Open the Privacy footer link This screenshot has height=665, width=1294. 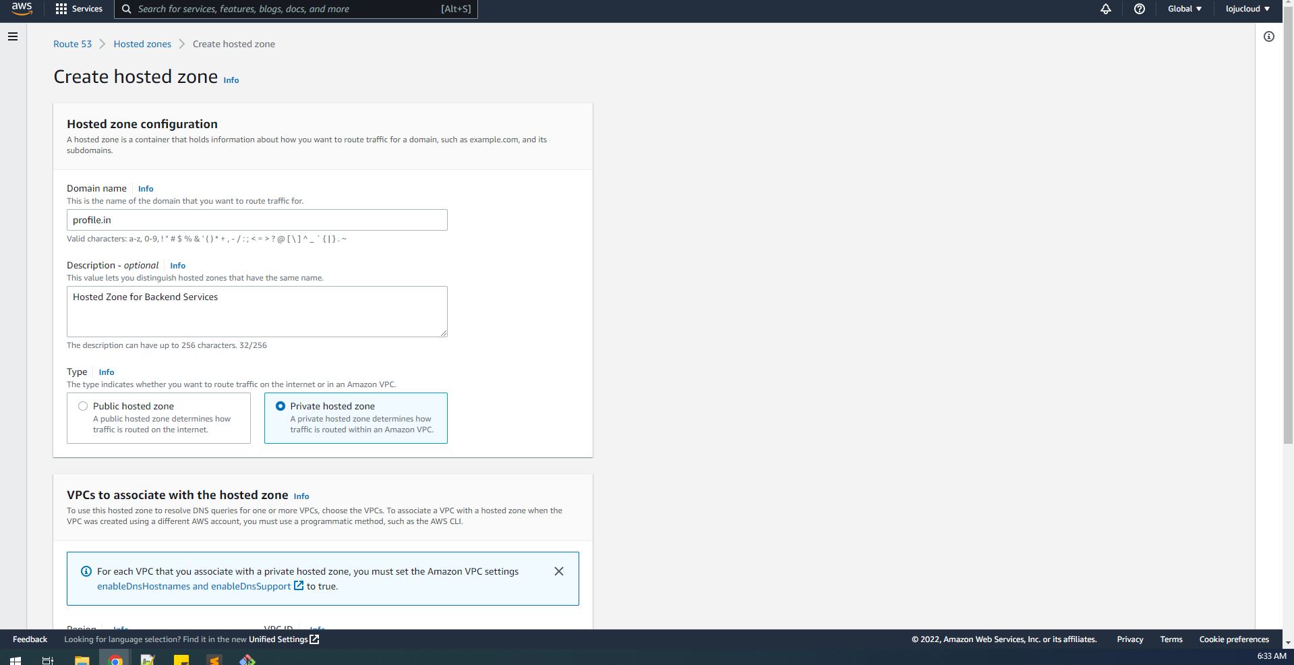pyautogui.click(x=1129, y=639)
